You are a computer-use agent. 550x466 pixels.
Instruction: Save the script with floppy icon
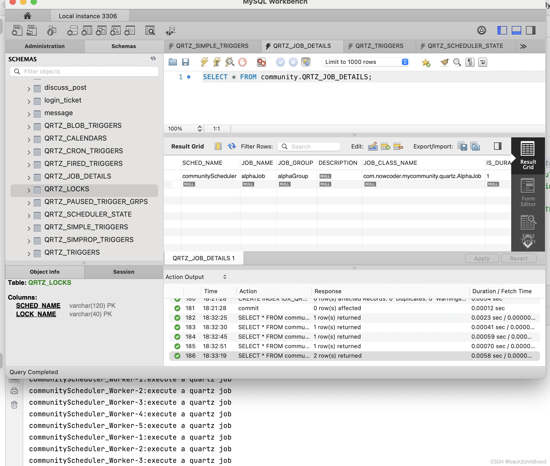186,62
